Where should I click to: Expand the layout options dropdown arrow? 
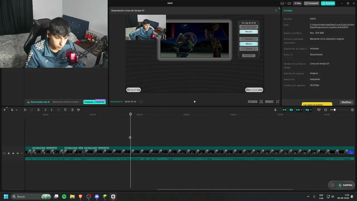point(285,3)
